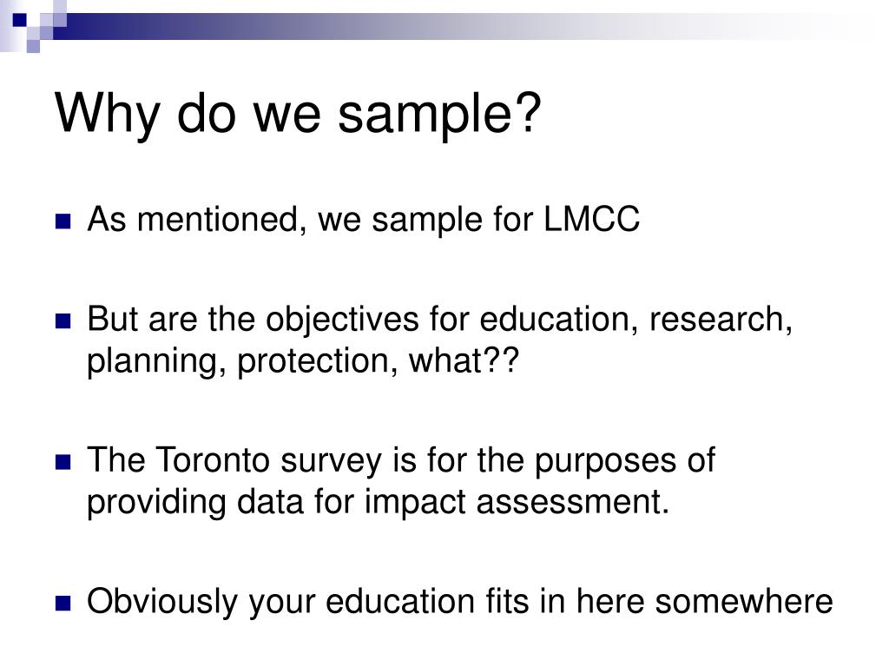Click the text 'what??' in second bullet
This screenshot has height=667, width=889.
(x=464, y=360)
